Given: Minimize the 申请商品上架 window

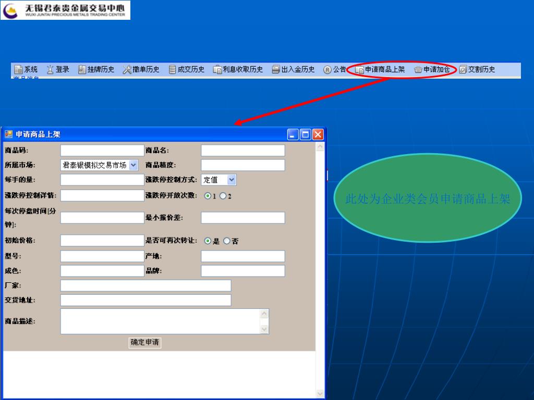Looking at the screenshot, I should click(293, 134).
